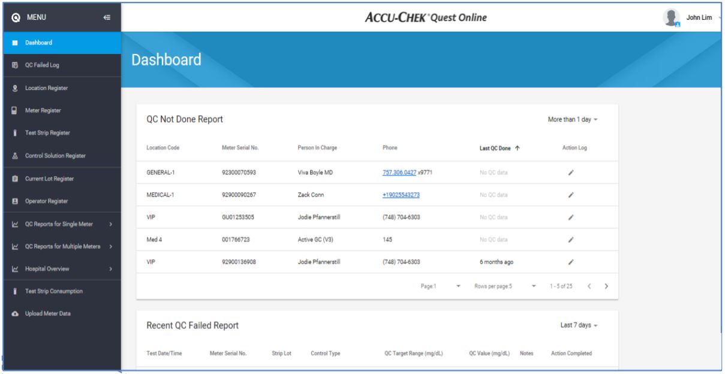The image size is (725, 374).
Task: Open Operator Register menu item
Action: (x=62, y=201)
